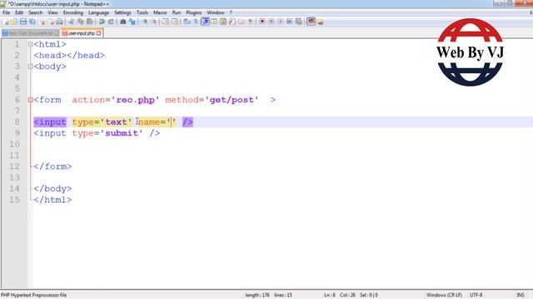The height and width of the screenshot is (299, 533).
Task: Open the Run menu
Action: pos(177,12)
